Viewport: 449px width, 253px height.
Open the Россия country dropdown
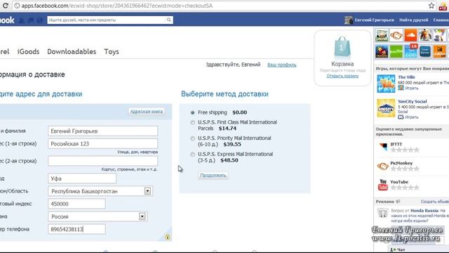[x=98, y=216]
